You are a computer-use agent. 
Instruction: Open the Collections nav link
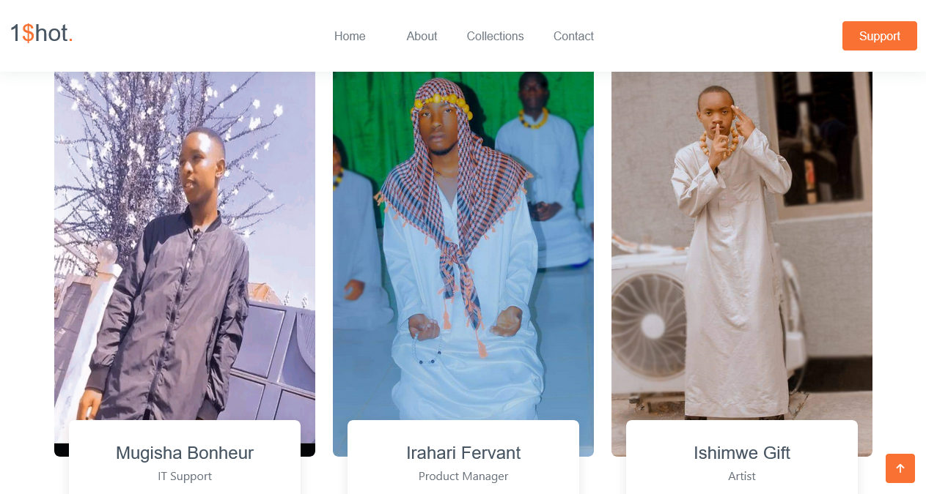[x=495, y=36]
